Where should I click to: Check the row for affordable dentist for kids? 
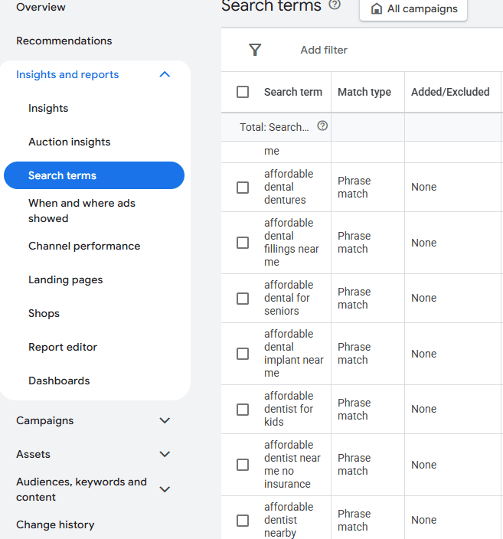click(243, 410)
